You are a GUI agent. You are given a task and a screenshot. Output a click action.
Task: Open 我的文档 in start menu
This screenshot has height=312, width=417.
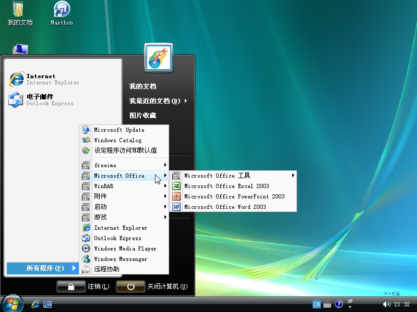[x=143, y=86]
